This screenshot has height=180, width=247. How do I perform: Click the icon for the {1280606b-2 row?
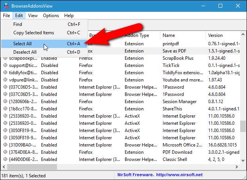point(5,102)
